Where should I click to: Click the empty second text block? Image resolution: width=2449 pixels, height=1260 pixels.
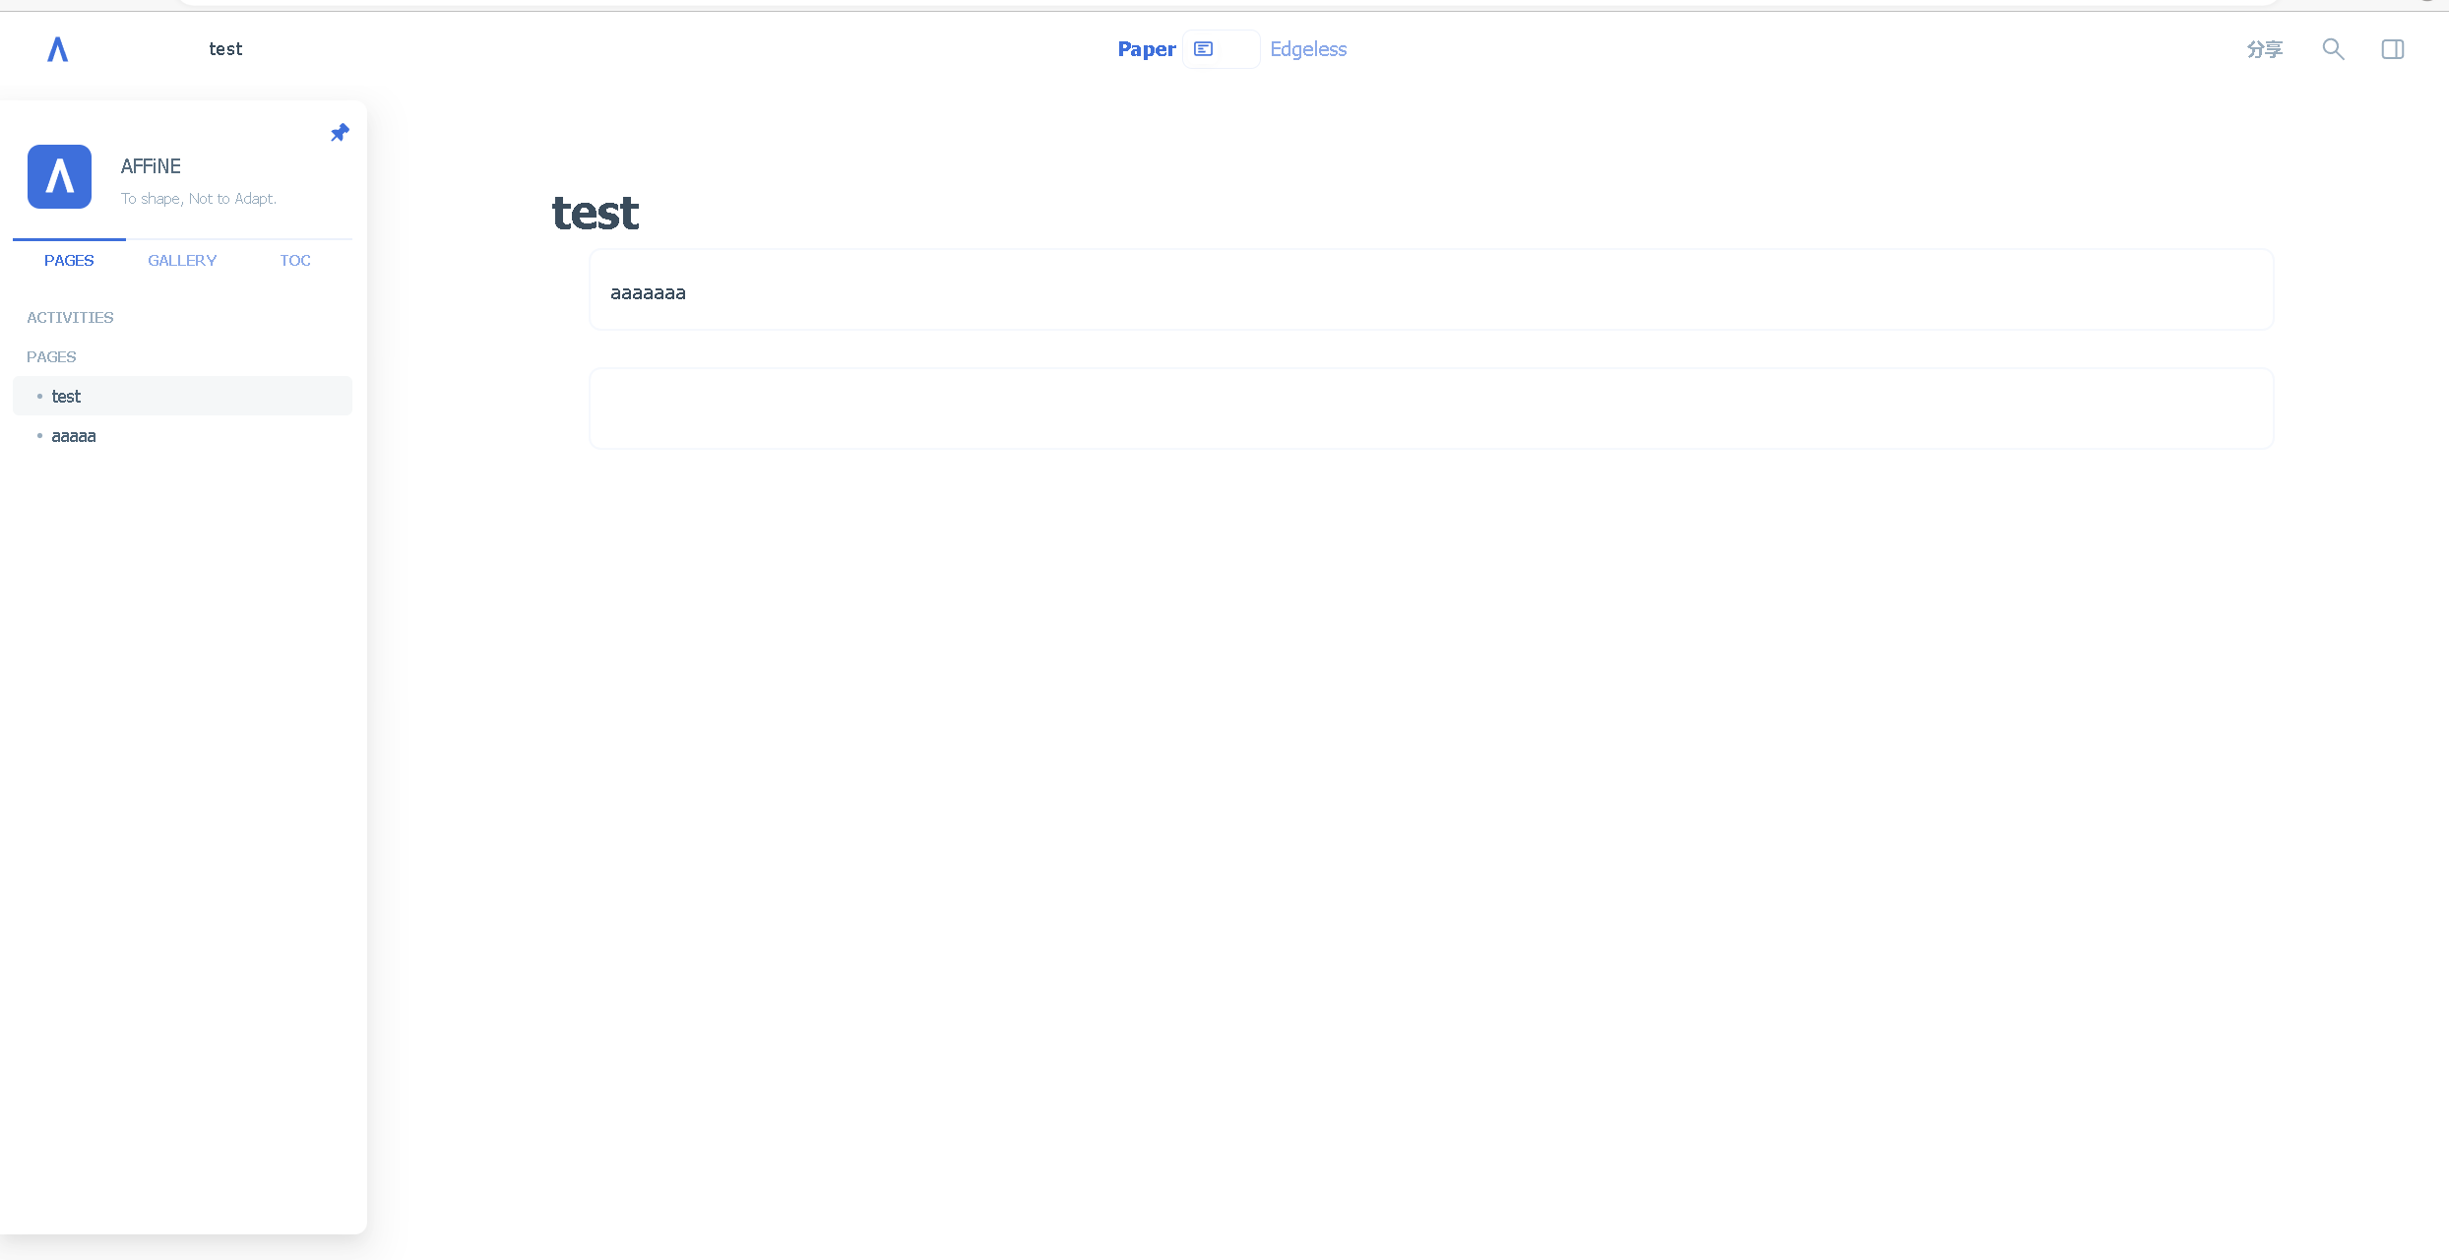pyautogui.click(x=1430, y=409)
